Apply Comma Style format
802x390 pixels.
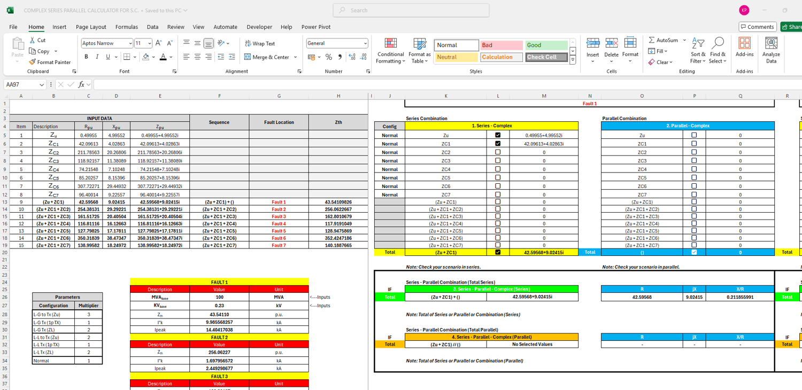click(340, 57)
